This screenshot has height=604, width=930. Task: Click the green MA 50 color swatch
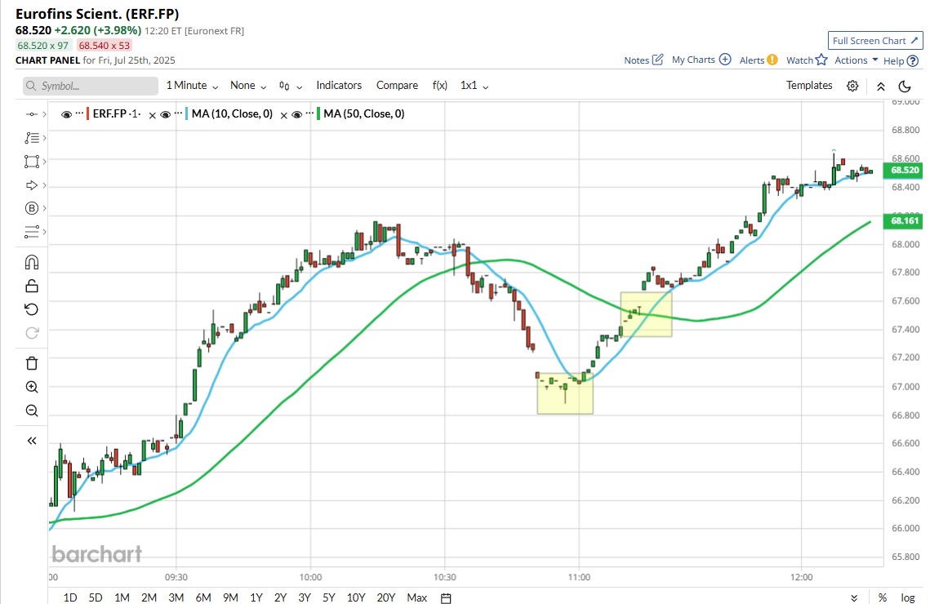point(318,113)
